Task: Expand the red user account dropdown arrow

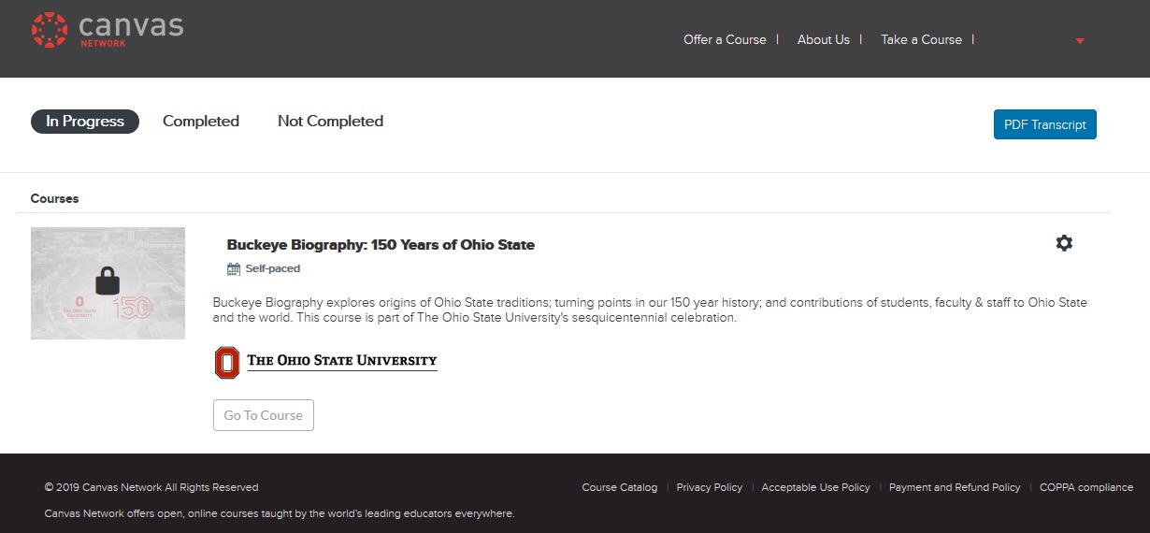Action: point(1080,41)
